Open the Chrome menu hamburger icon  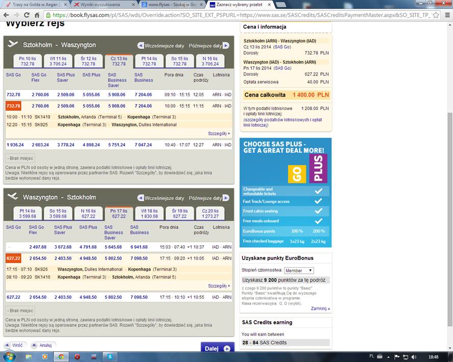pos(447,15)
